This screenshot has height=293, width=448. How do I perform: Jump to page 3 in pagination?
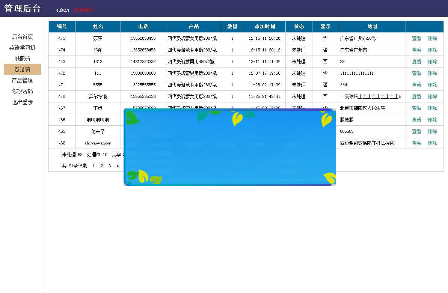pos(109,165)
